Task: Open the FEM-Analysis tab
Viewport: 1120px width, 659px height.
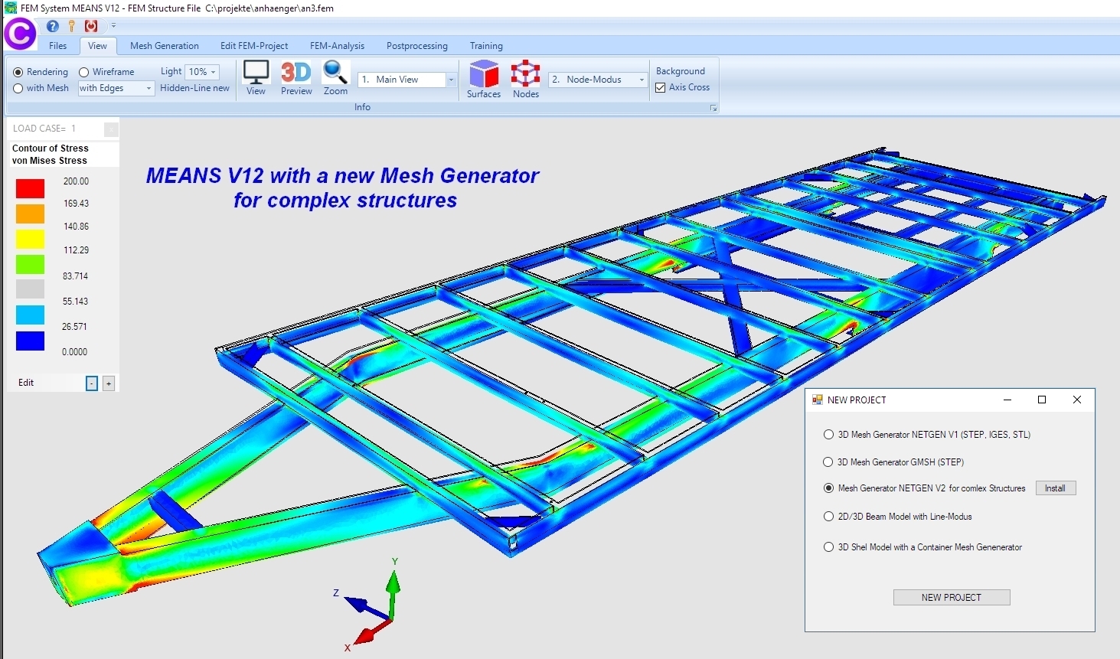Action: (x=337, y=46)
